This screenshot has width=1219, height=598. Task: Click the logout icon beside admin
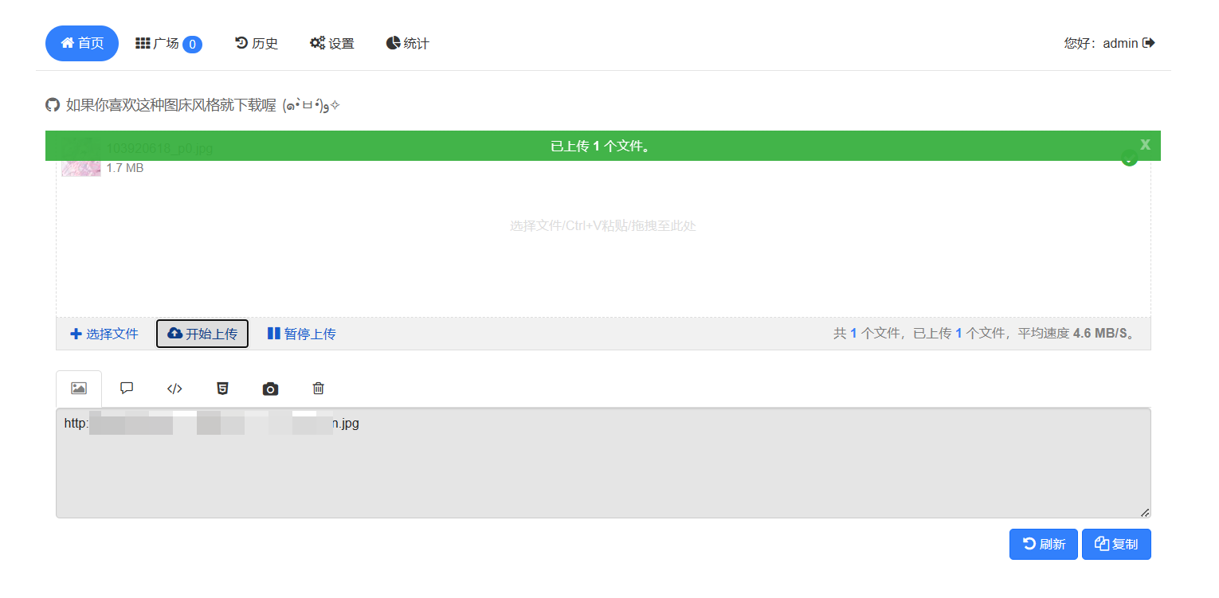(1148, 43)
